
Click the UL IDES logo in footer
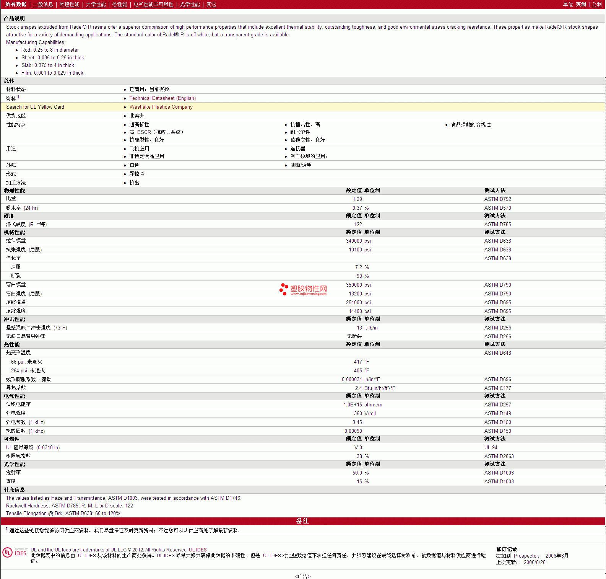pos(15,553)
